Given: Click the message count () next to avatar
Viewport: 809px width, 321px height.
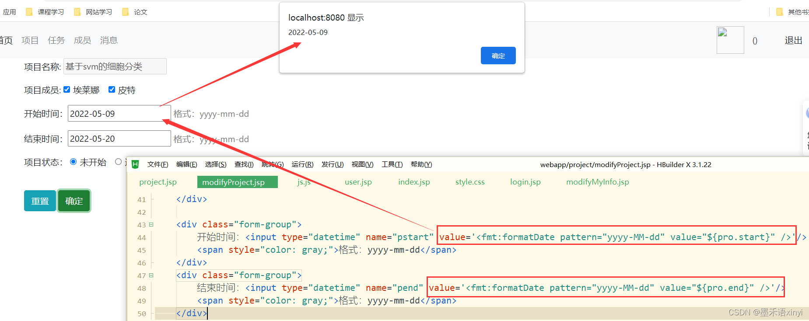Looking at the screenshot, I should click(755, 41).
